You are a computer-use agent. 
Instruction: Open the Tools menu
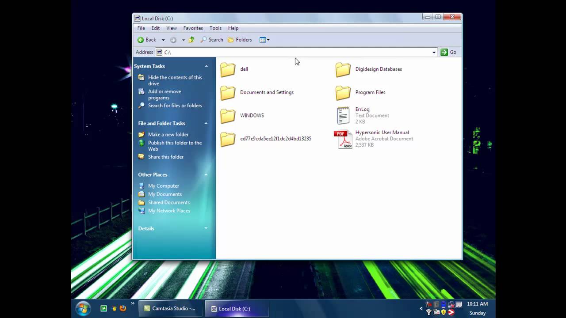click(216, 28)
